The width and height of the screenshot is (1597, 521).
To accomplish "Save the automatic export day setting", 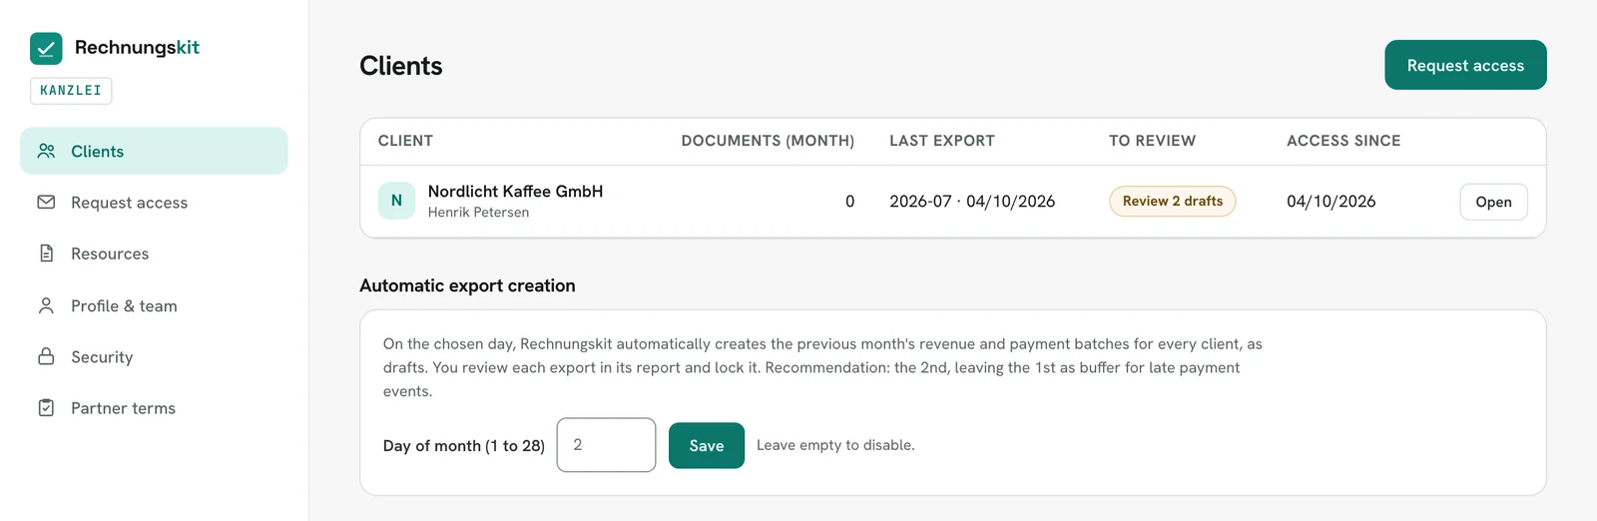I will (x=706, y=445).
